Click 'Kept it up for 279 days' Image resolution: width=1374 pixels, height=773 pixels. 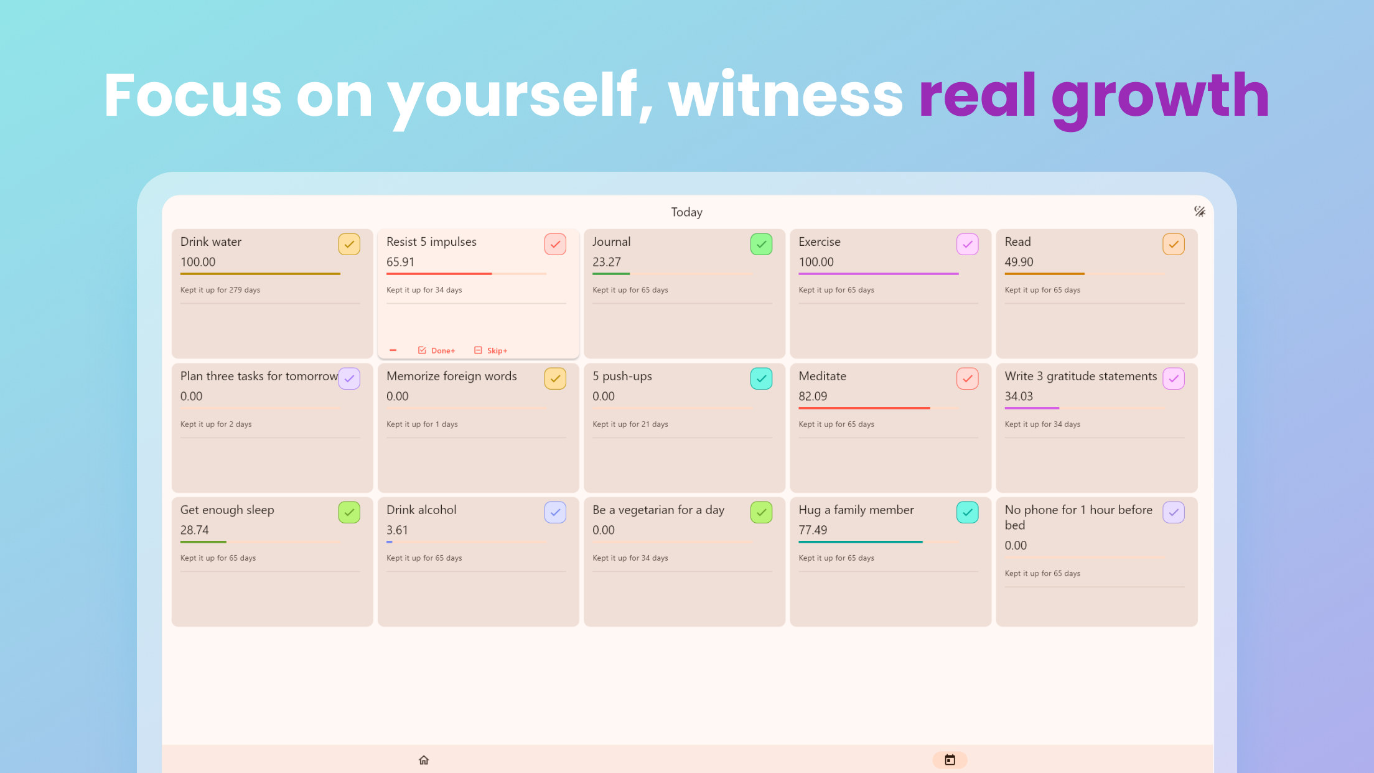[220, 290]
